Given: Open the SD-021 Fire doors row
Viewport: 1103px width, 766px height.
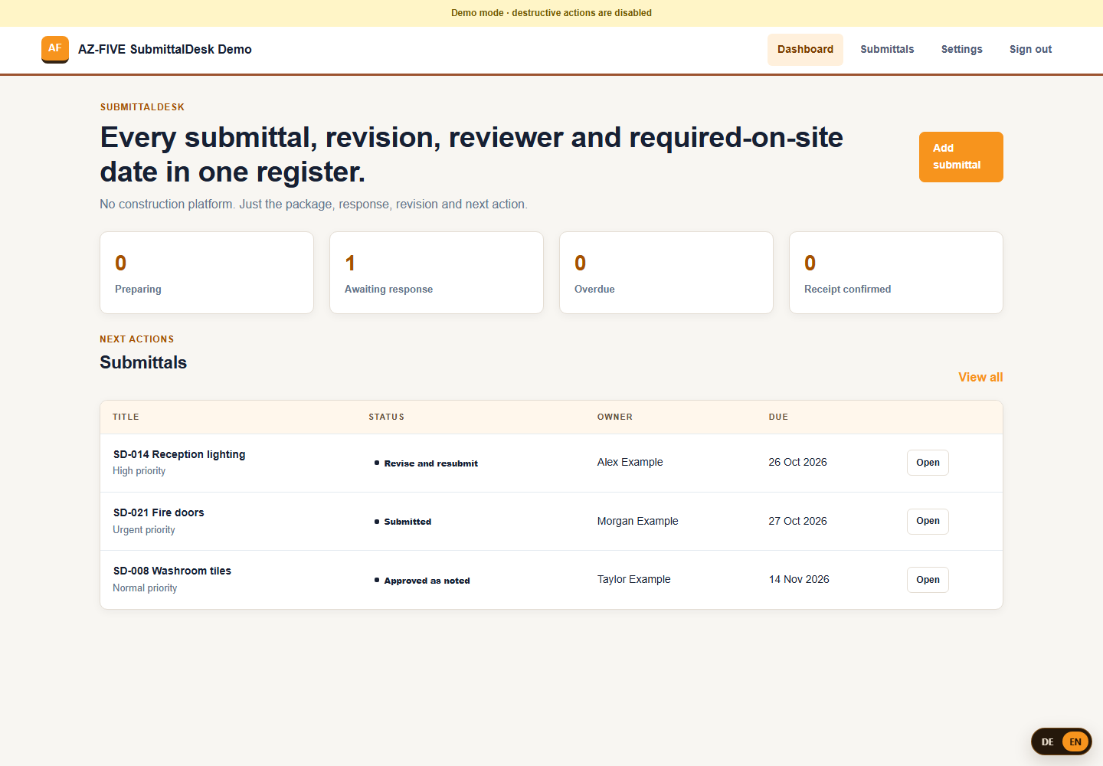Looking at the screenshot, I should pyautogui.click(x=928, y=521).
